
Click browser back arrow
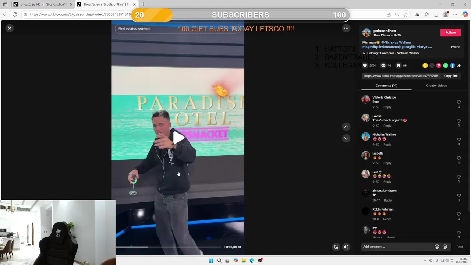tap(5, 14)
